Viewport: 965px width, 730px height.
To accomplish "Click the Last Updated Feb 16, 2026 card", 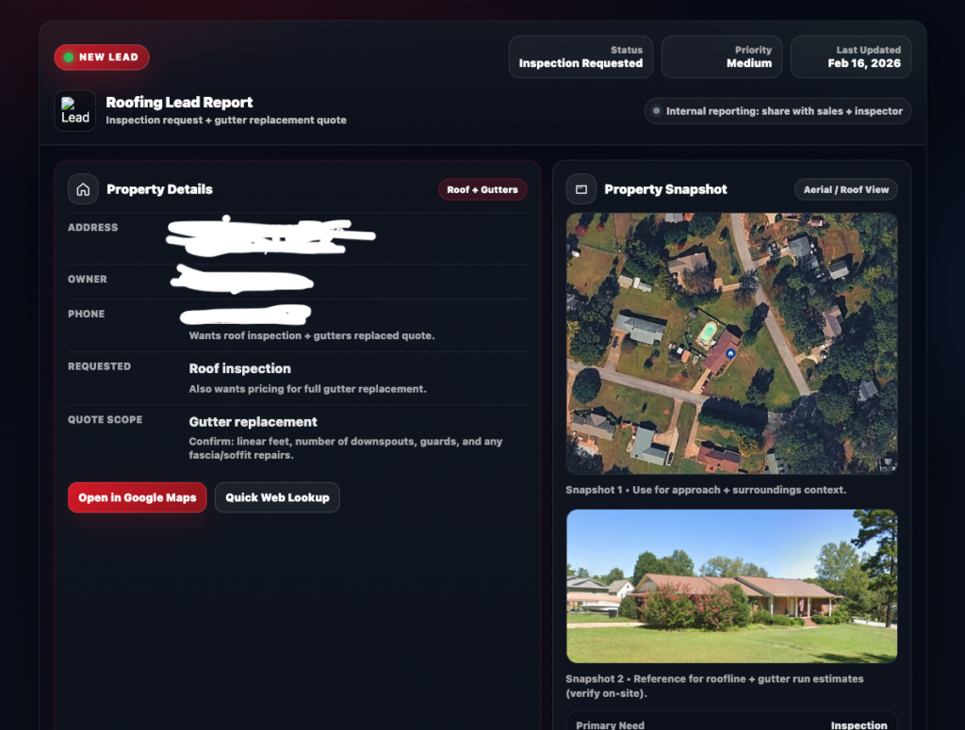I will pyautogui.click(x=851, y=57).
